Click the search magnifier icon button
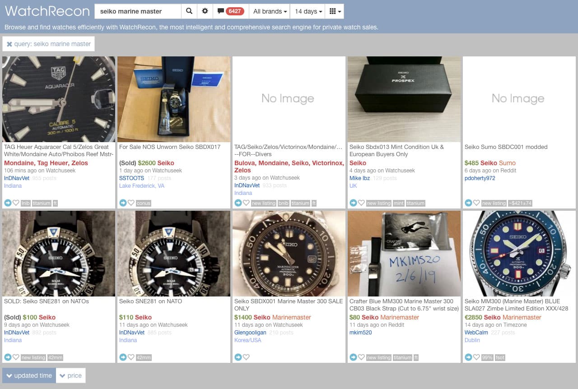 click(189, 11)
